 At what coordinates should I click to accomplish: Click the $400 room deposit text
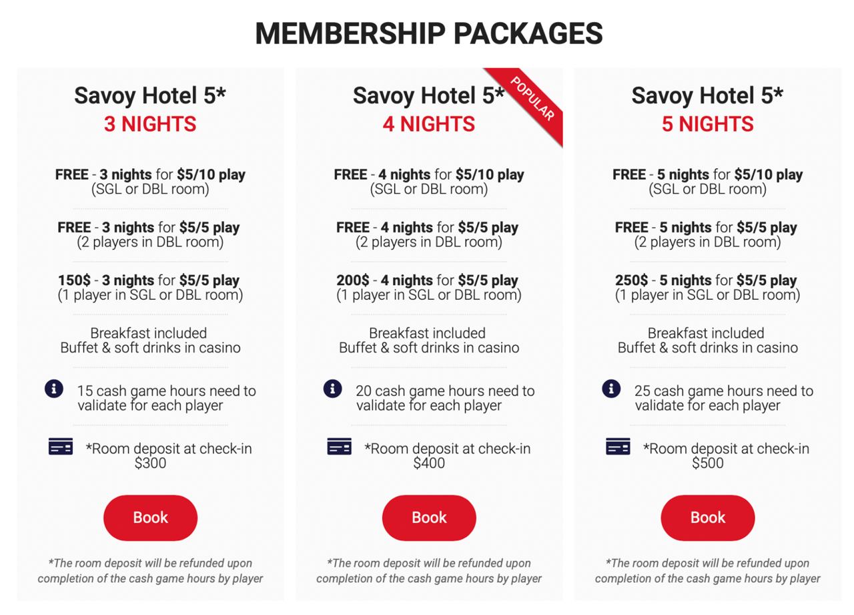[429, 463]
